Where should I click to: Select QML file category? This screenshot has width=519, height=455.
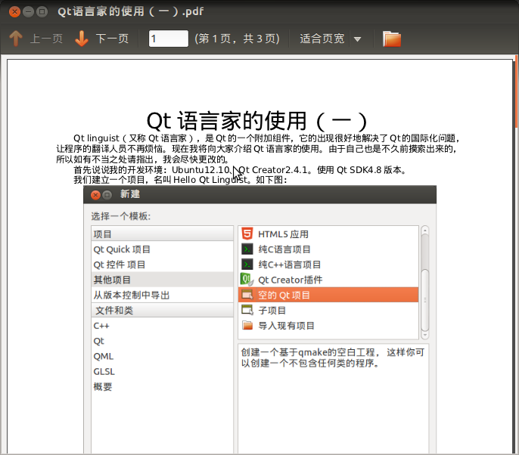pyautogui.click(x=162, y=356)
